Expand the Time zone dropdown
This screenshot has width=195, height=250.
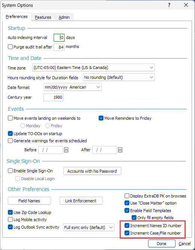93,68
